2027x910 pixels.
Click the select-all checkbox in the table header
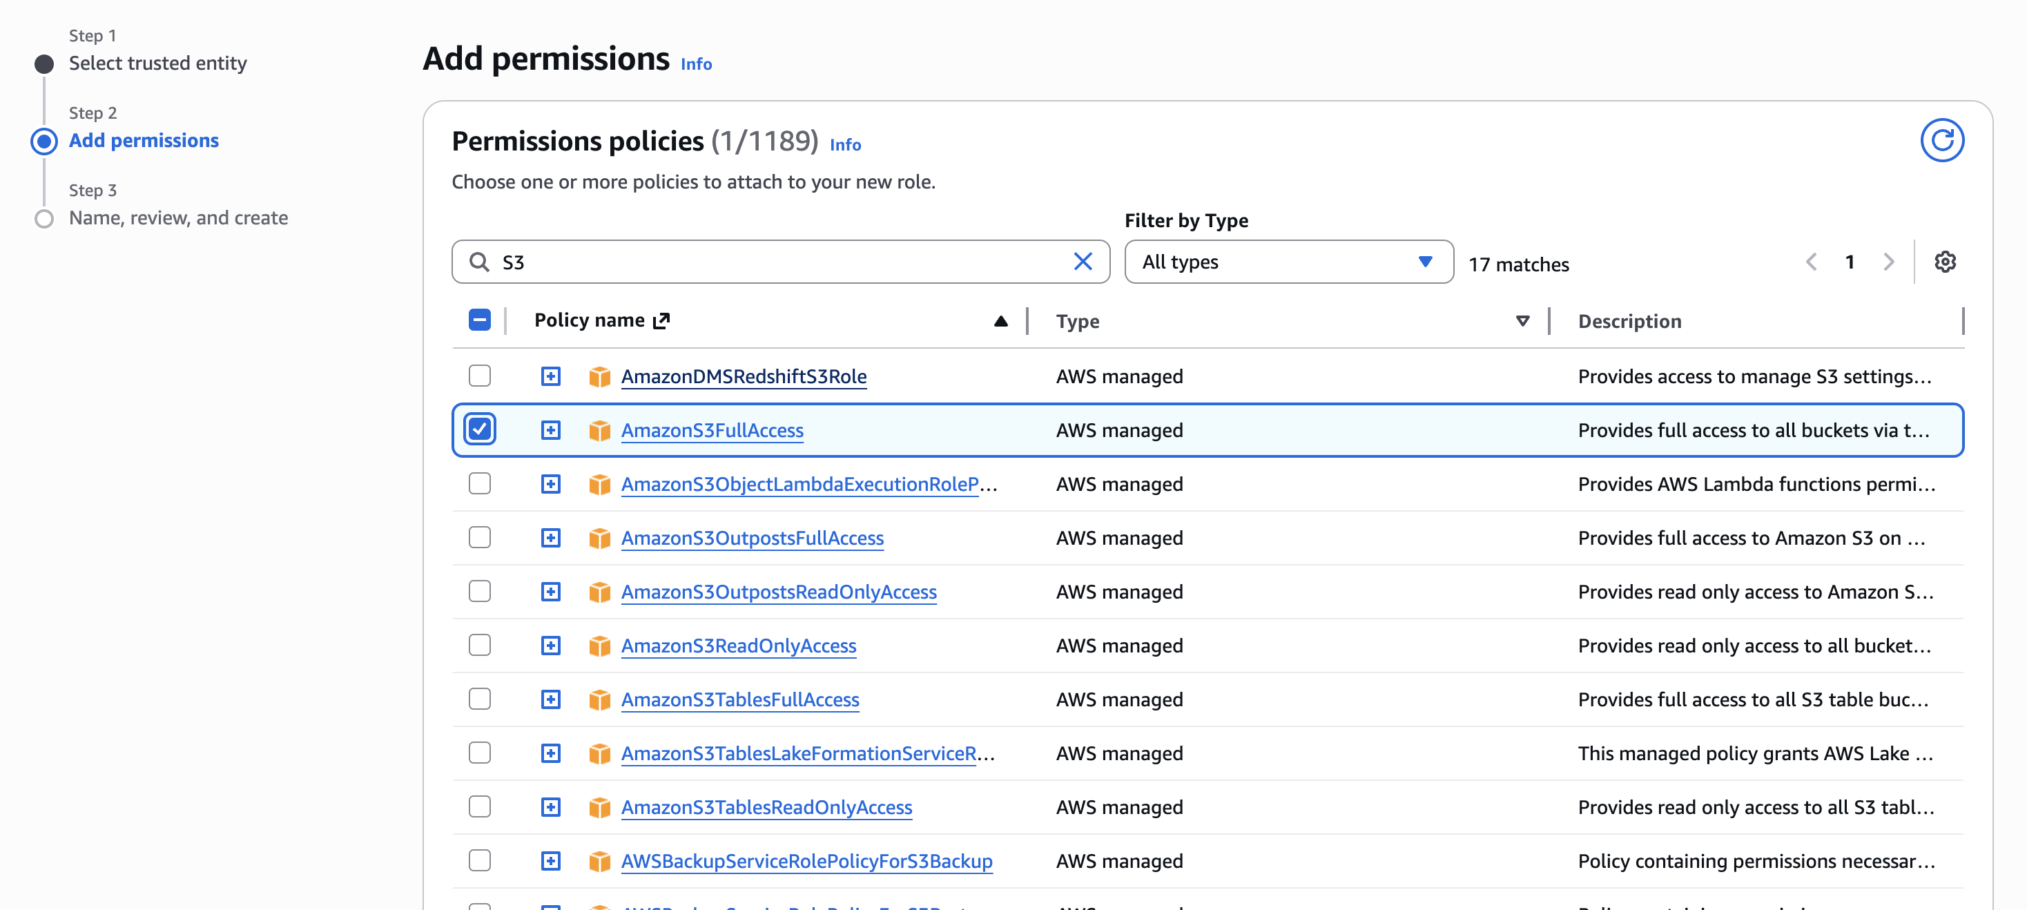click(x=479, y=320)
